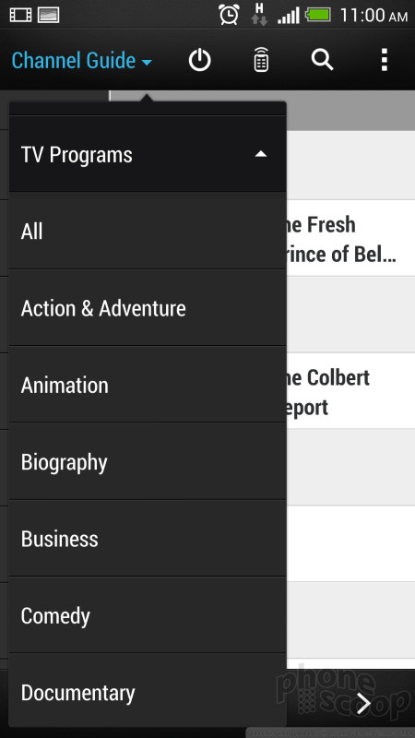Tap the picture notification icon
Viewport: 415px width, 738px height.
(49, 15)
